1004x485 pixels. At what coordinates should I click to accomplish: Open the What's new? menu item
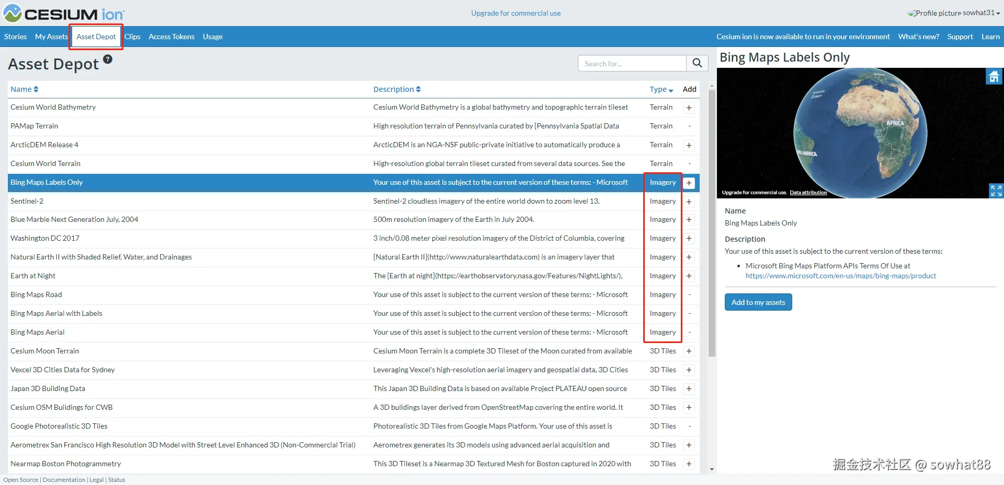coord(919,37)
